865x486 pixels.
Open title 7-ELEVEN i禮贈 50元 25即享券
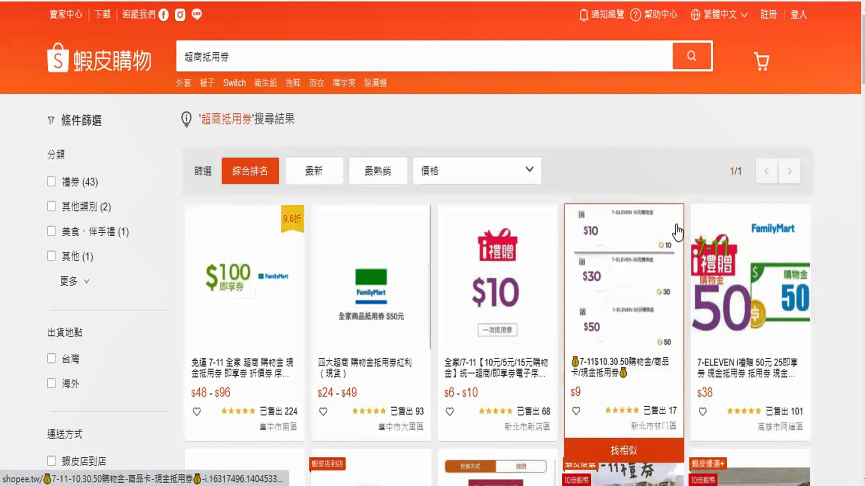(x=747, y=368)
